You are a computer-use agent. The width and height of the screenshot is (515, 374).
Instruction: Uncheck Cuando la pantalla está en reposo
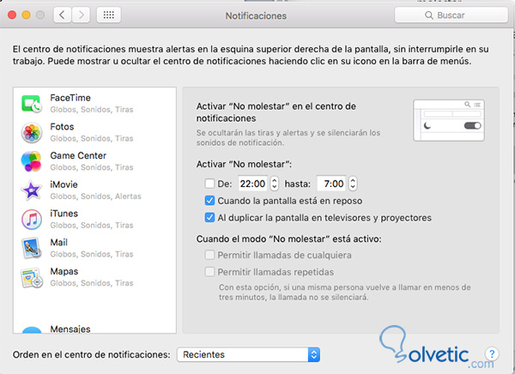pyautogui.click(x=209, y=201)
